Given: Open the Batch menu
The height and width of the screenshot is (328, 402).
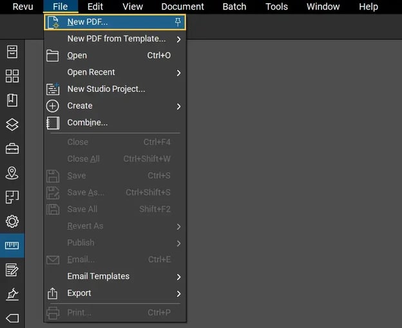Looking at the screenshot, I should click(235, 6).
